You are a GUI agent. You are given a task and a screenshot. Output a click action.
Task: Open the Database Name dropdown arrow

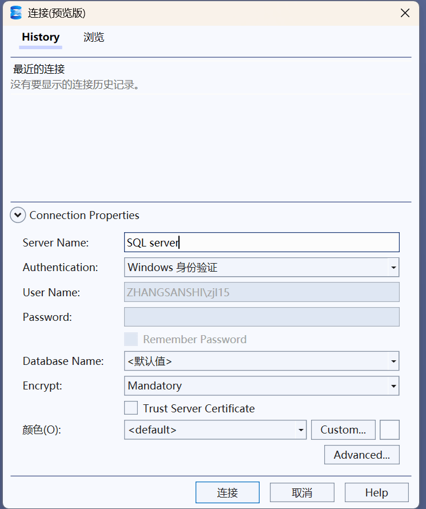click(393, 361)
